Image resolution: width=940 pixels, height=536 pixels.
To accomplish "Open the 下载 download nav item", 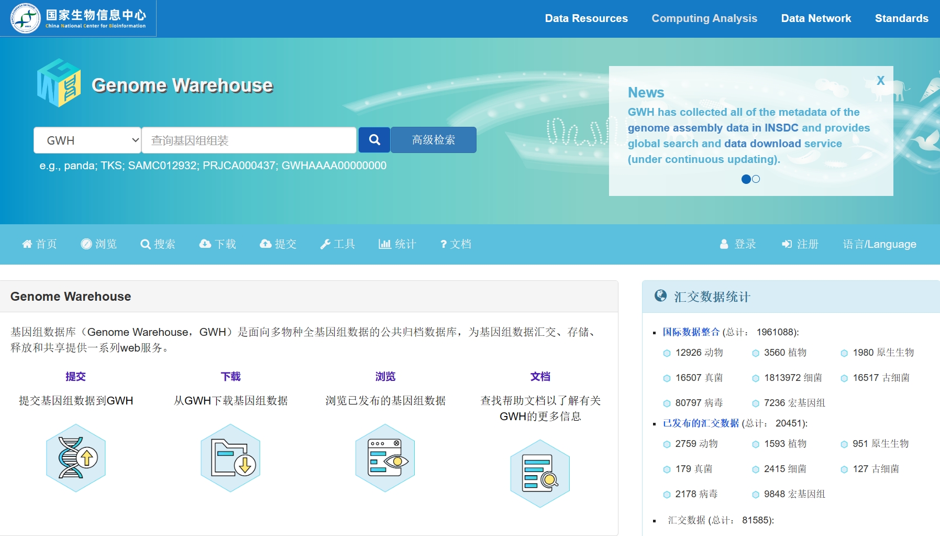I will (x=218, y=244).
